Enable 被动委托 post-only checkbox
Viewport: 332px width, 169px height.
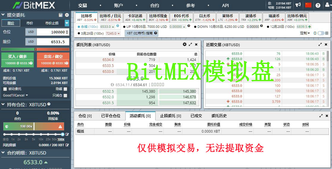(5, 89)
